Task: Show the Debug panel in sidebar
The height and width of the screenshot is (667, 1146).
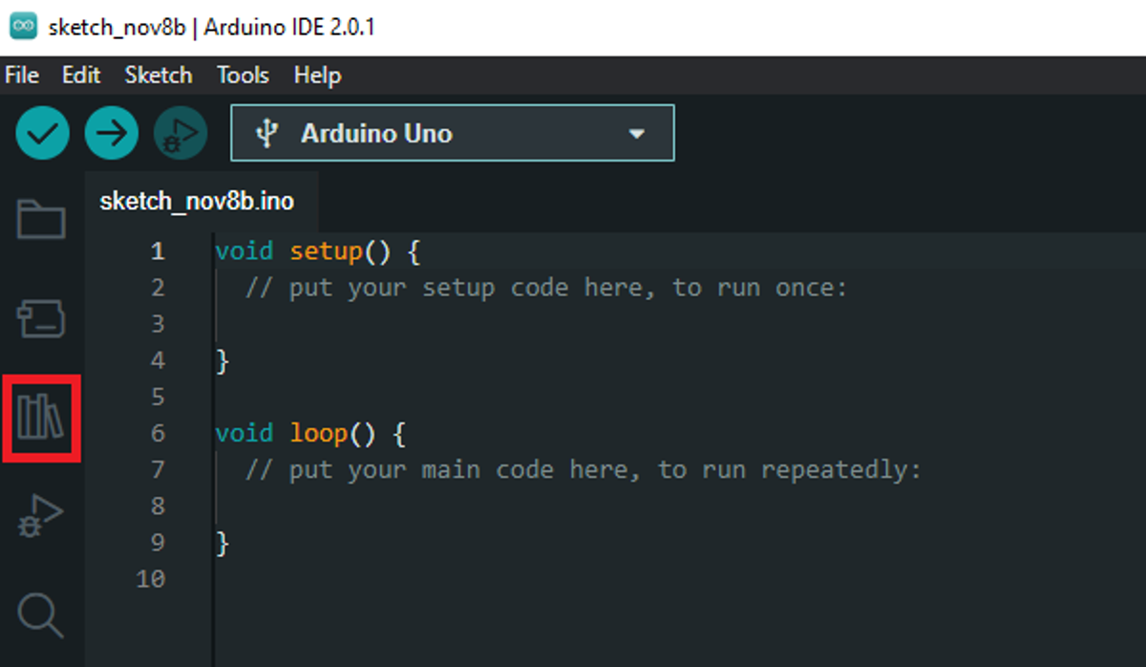Action: [x=41, y=517]
